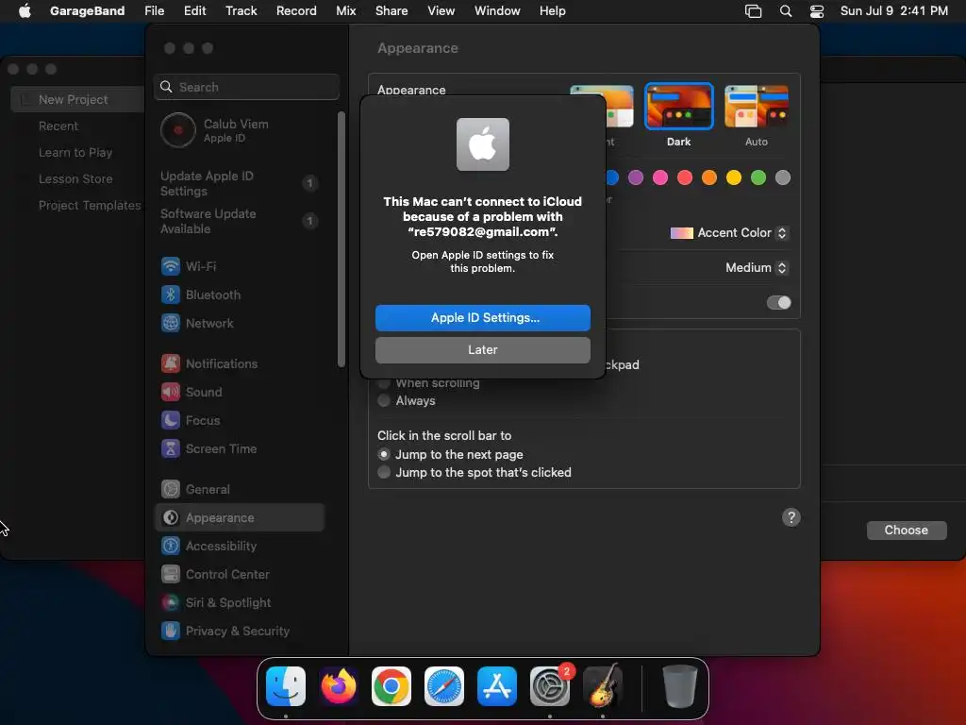Open Wi-Fi settings icon in sidebar
Viewport: 966px width, 725px height.
[x=171, y=266]
